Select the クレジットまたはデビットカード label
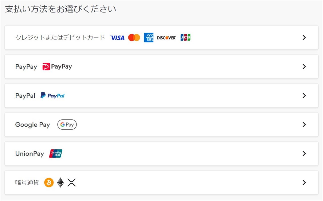 [x=60, y=38]
